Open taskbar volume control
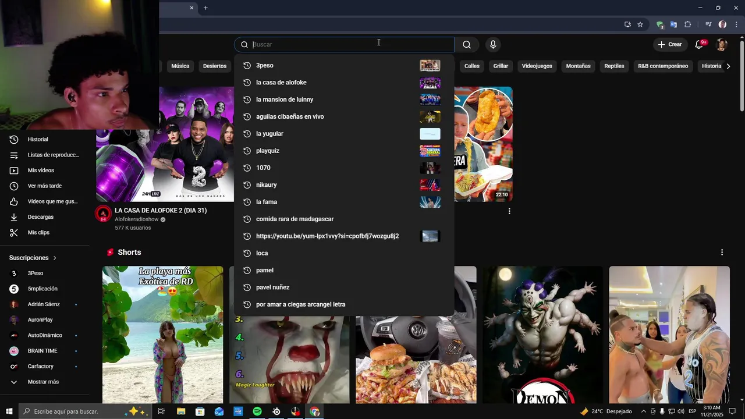Screen dimensions: 745x419 680,411
